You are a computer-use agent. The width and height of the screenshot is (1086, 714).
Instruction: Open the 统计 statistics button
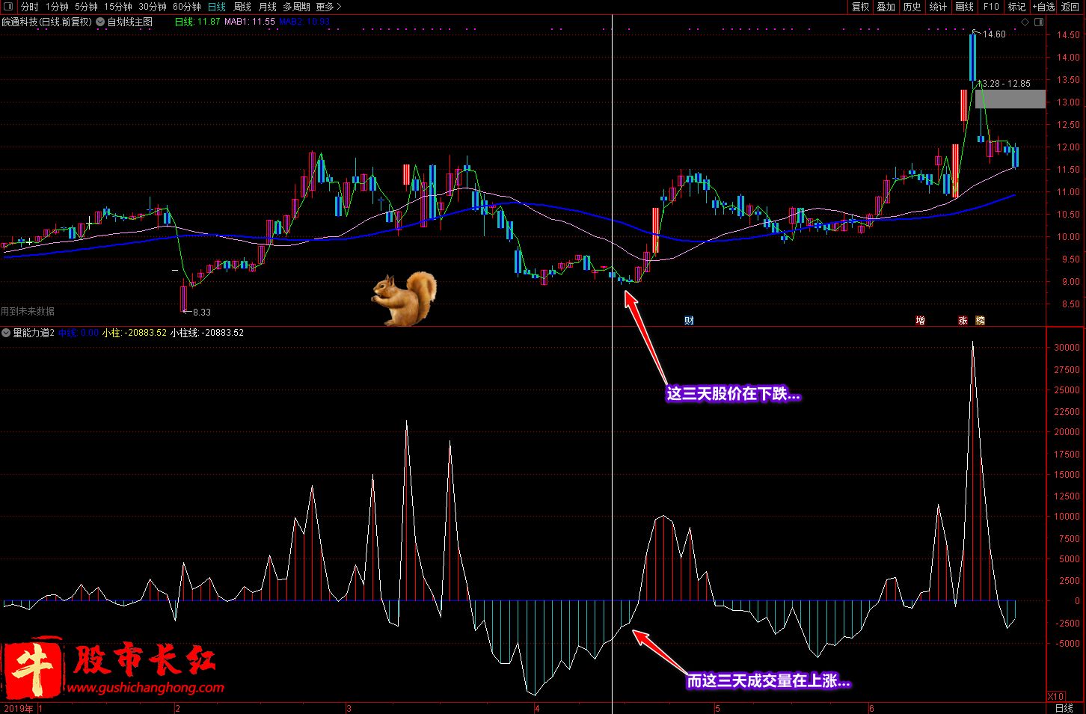[938, 7]
